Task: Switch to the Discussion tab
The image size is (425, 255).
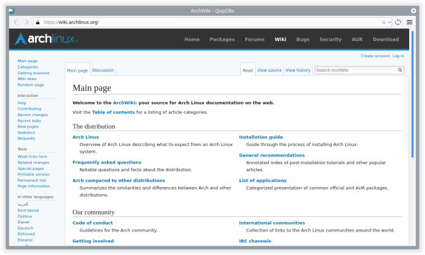Action: 103,70
